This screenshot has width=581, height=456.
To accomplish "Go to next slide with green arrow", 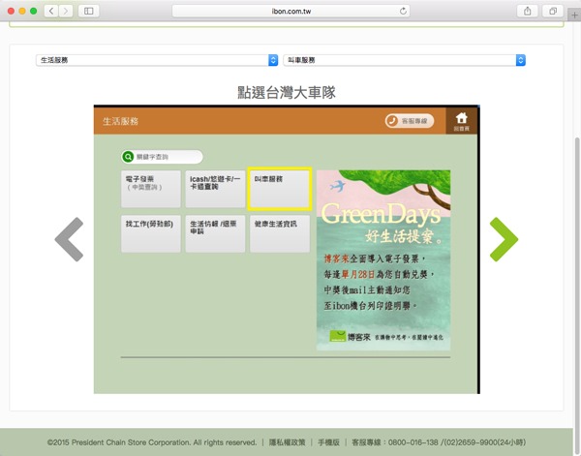I will click(x=504, y=239).
